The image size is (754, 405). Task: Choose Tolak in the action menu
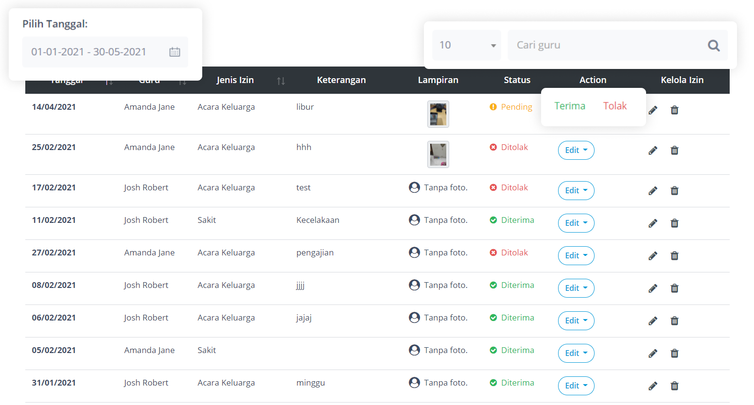point(614,106)
